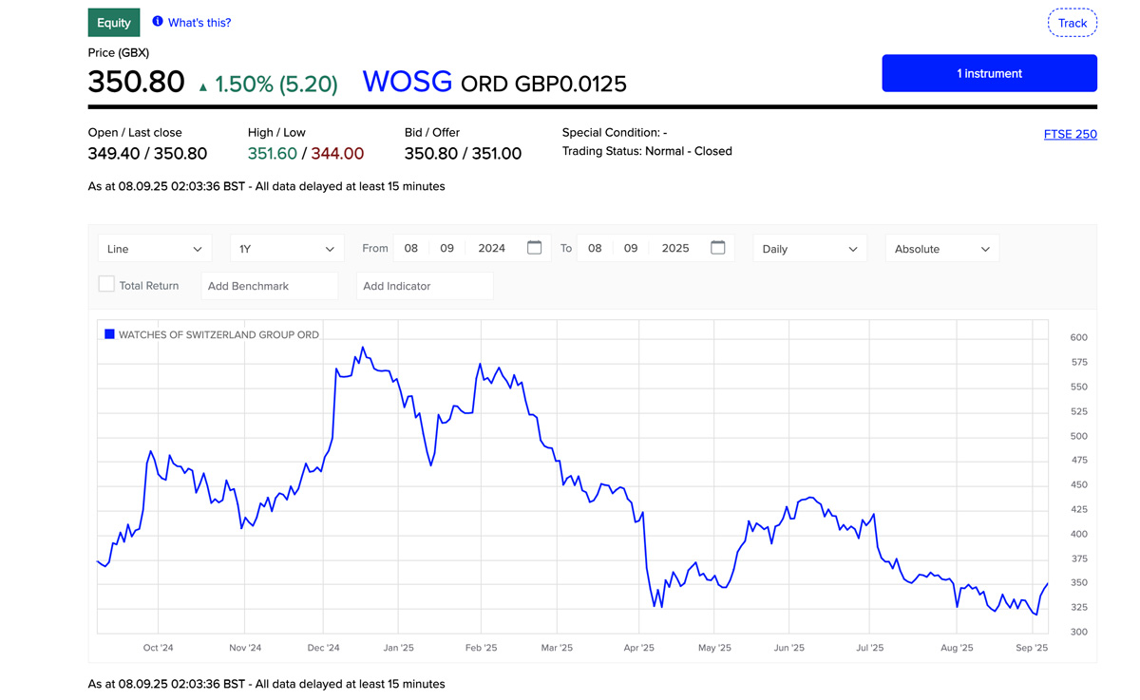Enable the Total Return checkbox
The height and width of the screenshot is (700, 1140).
point(106,284)
